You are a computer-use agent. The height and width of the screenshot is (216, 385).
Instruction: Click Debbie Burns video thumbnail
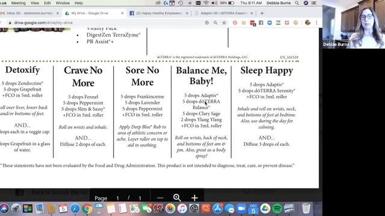coord(354,24)
